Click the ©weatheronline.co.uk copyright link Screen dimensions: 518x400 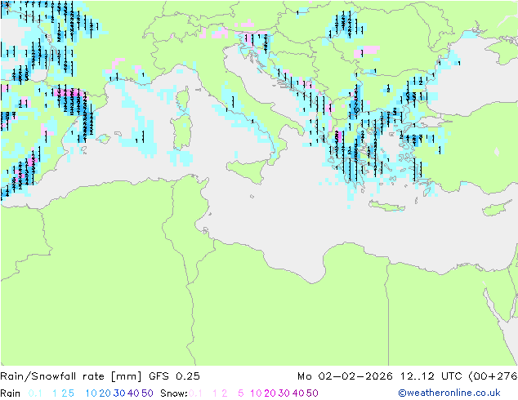tap(449, 393)
